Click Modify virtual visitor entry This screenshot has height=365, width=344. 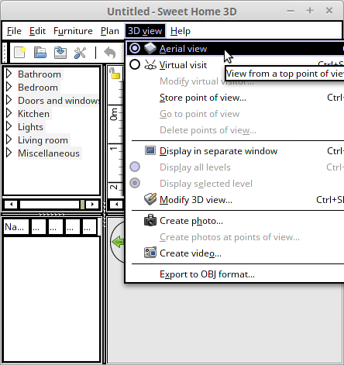(235, 81)
